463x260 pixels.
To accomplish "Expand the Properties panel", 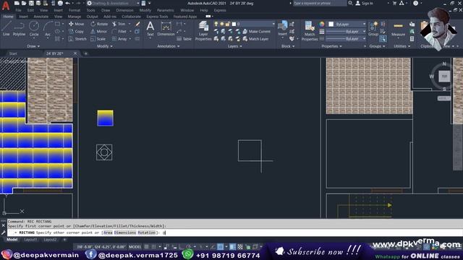I will 331,46.
